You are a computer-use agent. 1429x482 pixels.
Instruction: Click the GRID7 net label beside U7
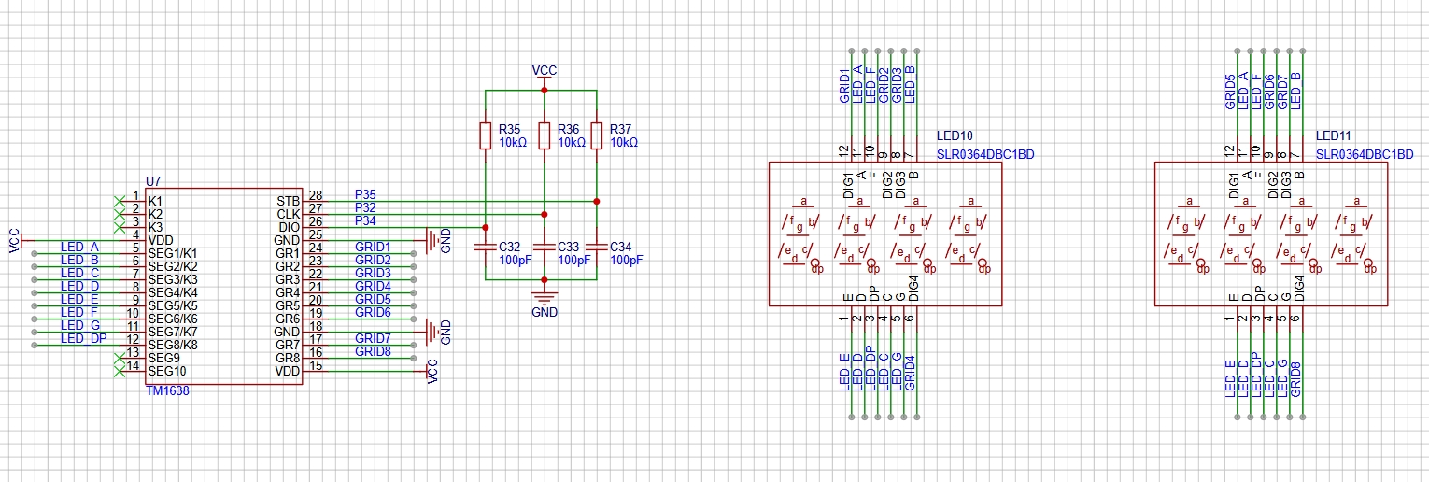click(x=373, y=338)
